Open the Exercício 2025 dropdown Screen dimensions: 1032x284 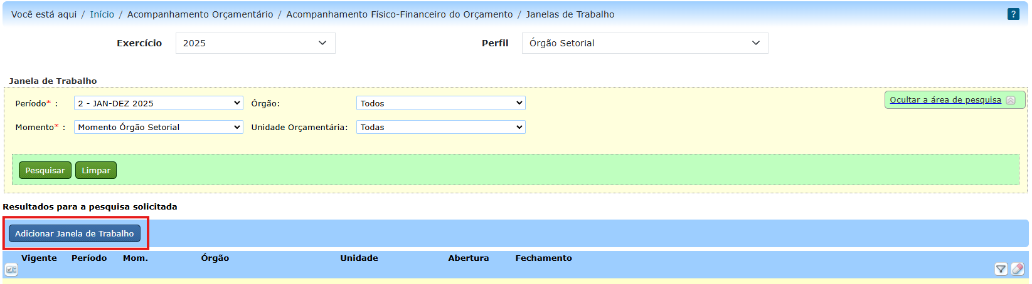[x=255, y=43]
